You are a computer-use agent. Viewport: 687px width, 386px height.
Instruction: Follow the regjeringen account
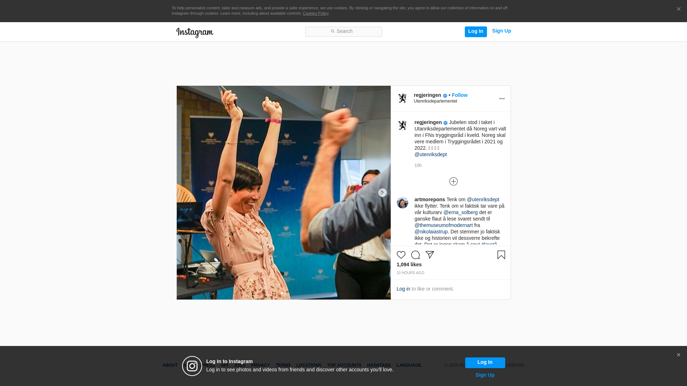pos(459,95)
